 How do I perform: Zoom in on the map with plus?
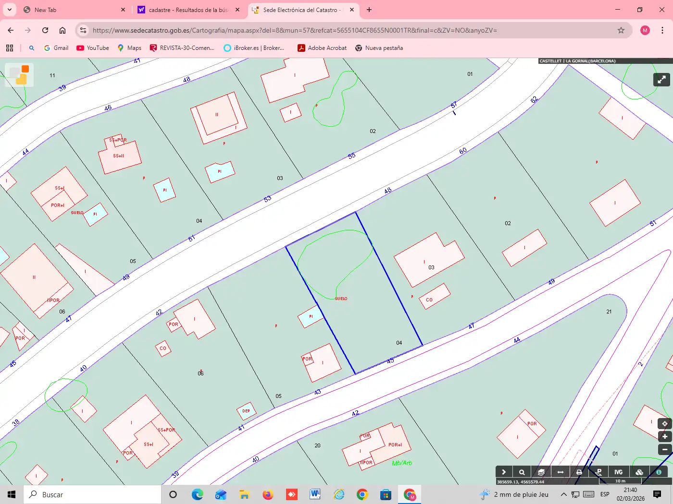[664, 437]
